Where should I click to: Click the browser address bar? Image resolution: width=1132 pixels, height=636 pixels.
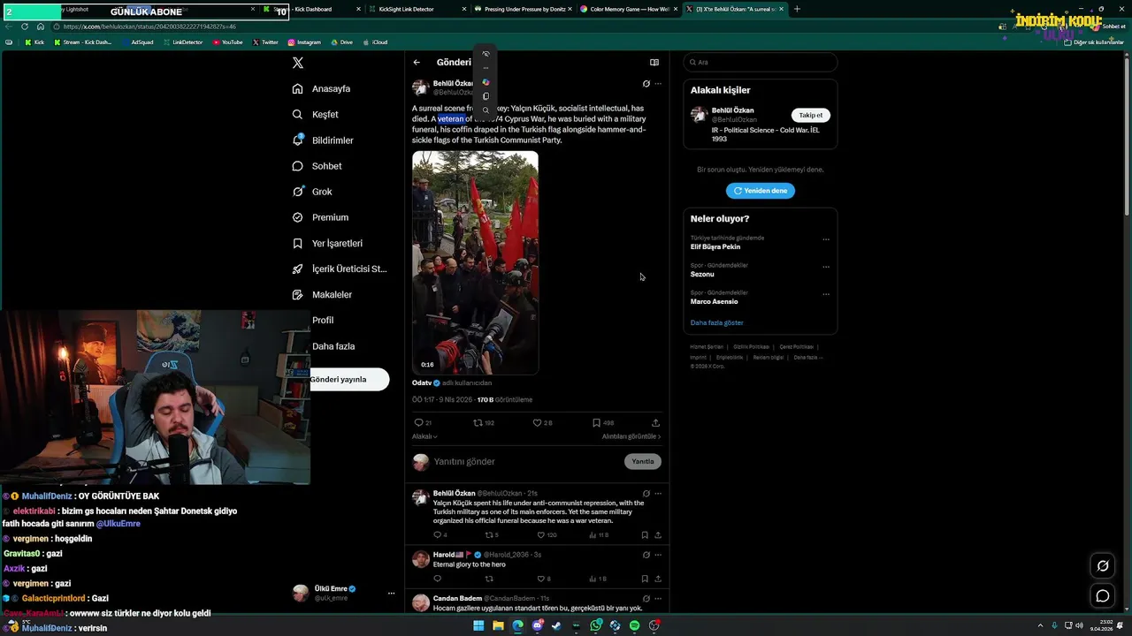point(522,26)
